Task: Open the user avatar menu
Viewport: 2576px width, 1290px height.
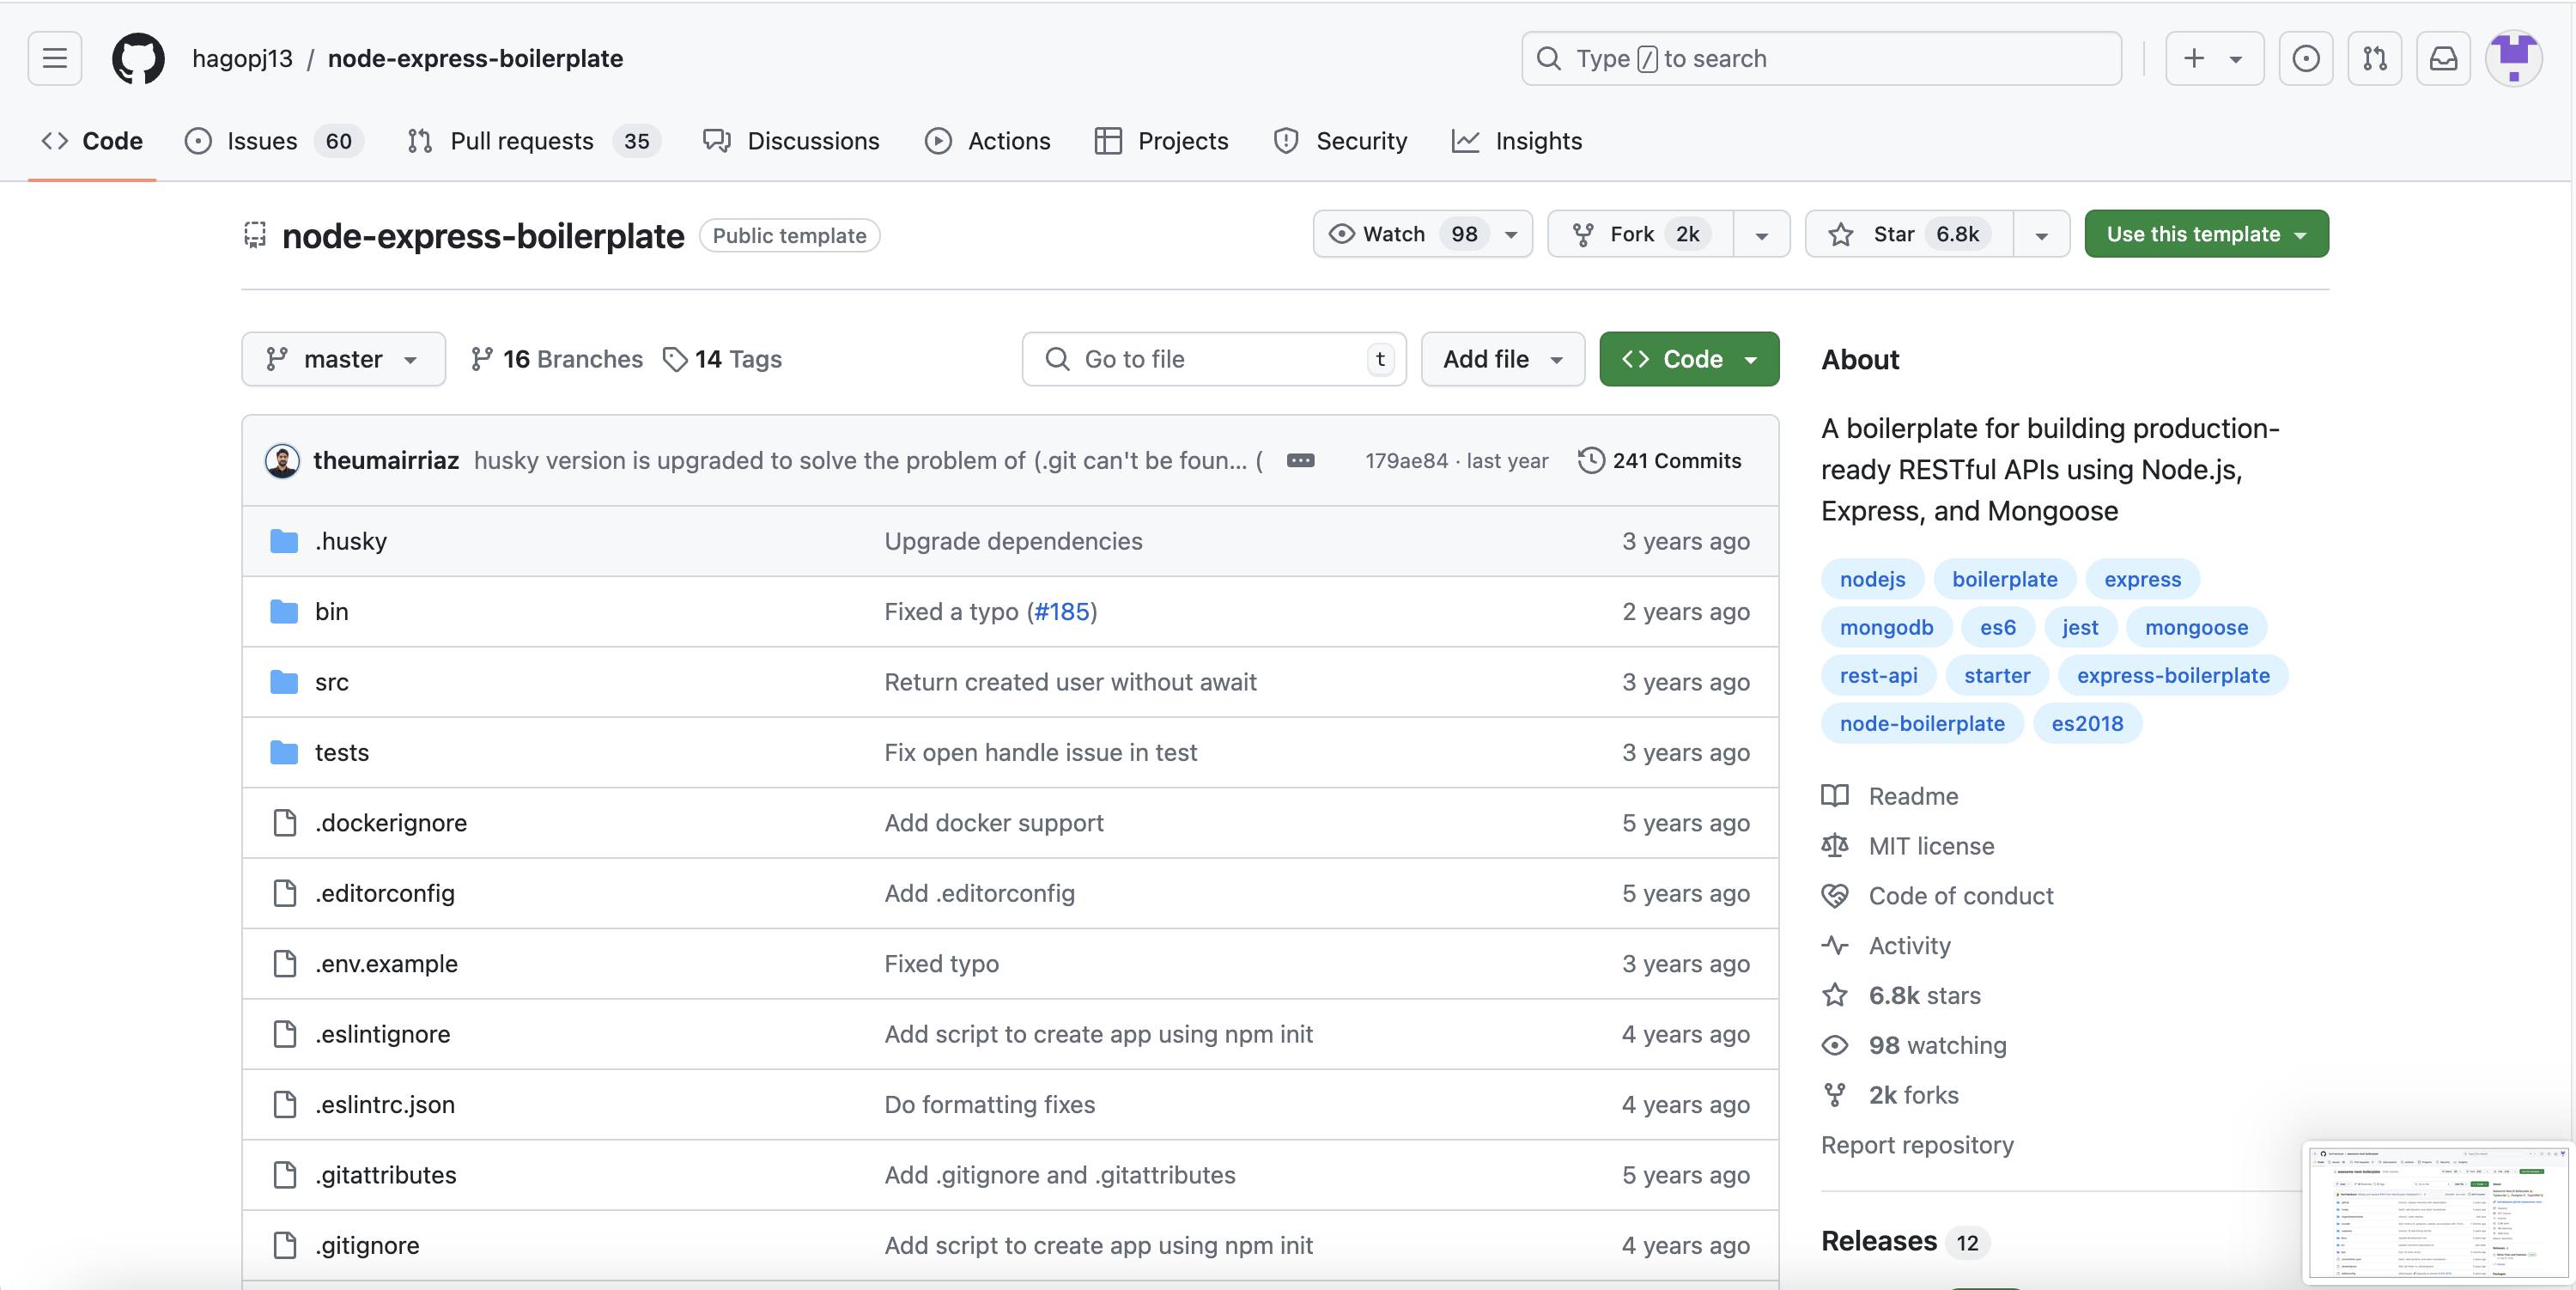Action: pos(2514,58)
